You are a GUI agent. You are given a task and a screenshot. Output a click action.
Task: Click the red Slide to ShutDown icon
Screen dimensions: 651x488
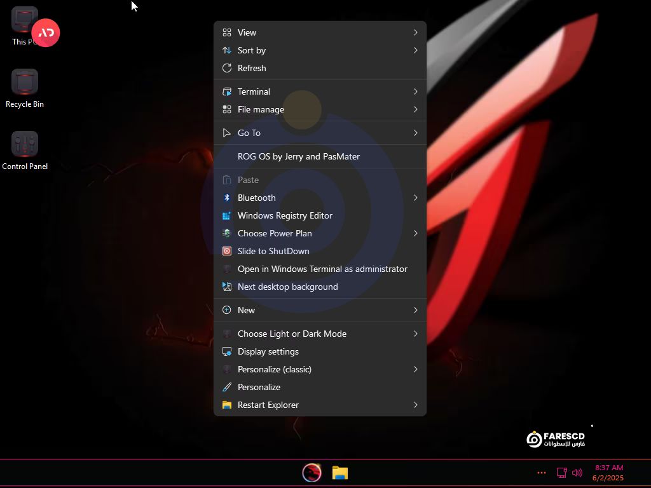[x=227, y=251]
